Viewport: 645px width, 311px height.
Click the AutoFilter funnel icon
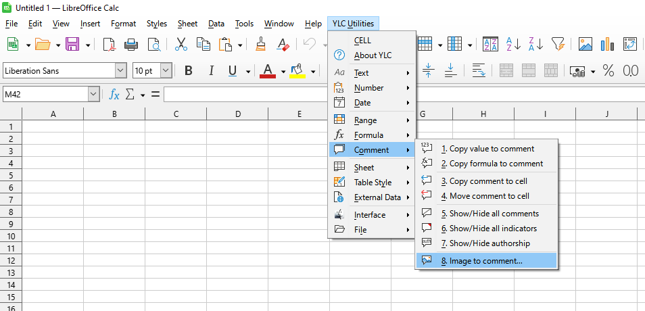click(x=558, y=45)
